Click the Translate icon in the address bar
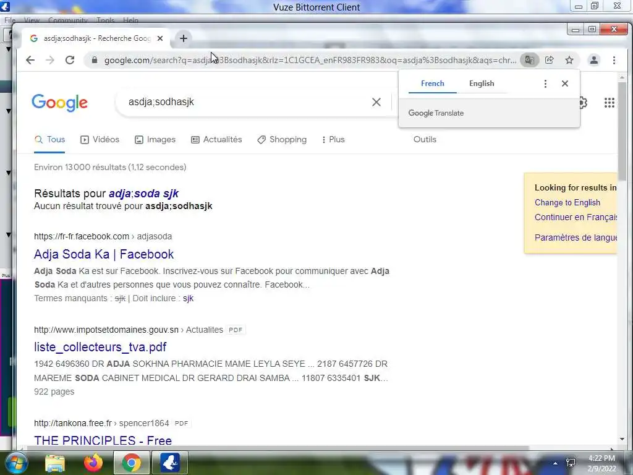The image size is (633, 475). pos(529,60)
